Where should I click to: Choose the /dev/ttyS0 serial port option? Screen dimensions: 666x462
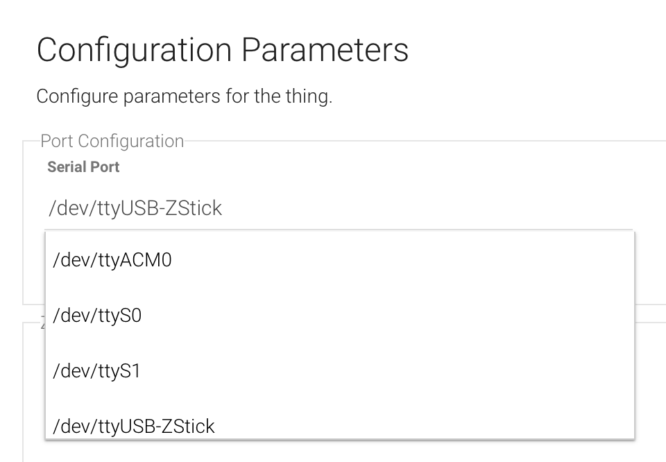pyautogui.click(x=97, y=316)
